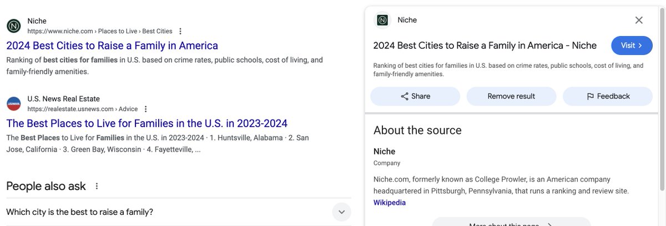The width and height of the screenshot is (666, 226).
Task: Open the three-dot menu next to People also ask
Action: pyautogui.click(x=97, y=186)
